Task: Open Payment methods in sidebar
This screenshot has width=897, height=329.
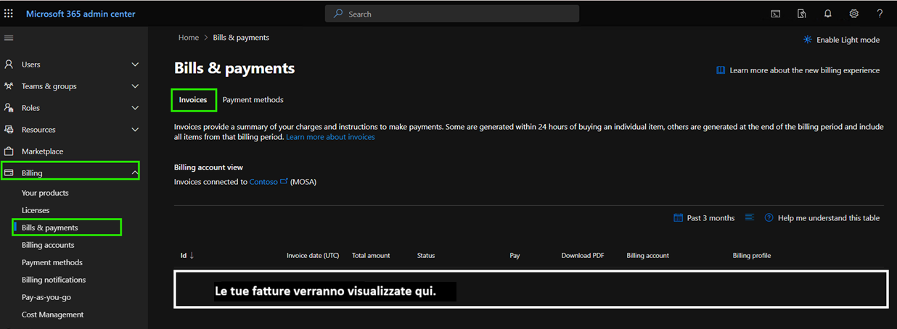Action: [52, 262]
